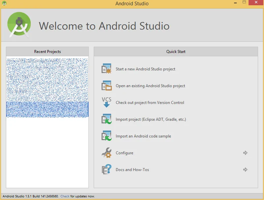Select "Import an Android code sample" text
This screenshot has width=264, height=200.
143,136
